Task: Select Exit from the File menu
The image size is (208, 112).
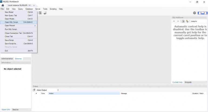Action: (19, 51)
